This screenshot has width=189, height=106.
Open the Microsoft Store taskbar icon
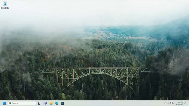(x=62, y=103)
